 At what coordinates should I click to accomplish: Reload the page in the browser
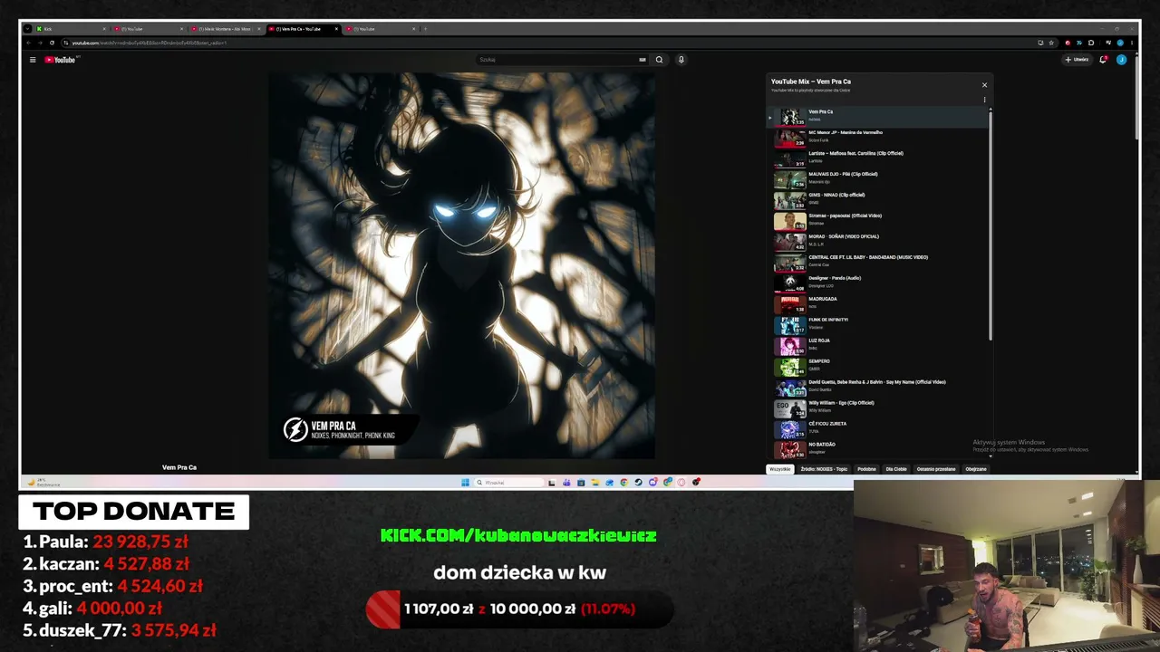pos(52,43)
